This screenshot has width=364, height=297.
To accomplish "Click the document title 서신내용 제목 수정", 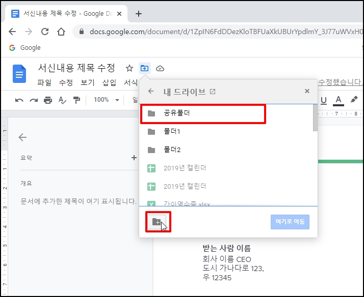I will click(76, 68).
